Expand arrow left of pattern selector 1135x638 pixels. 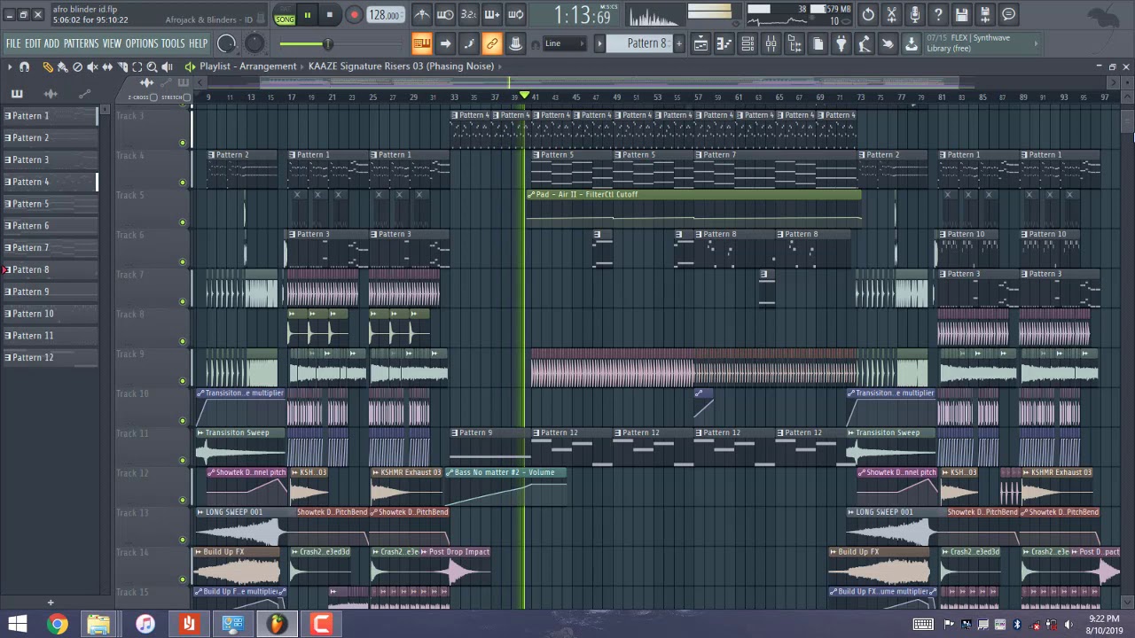(x=599, y=43)
